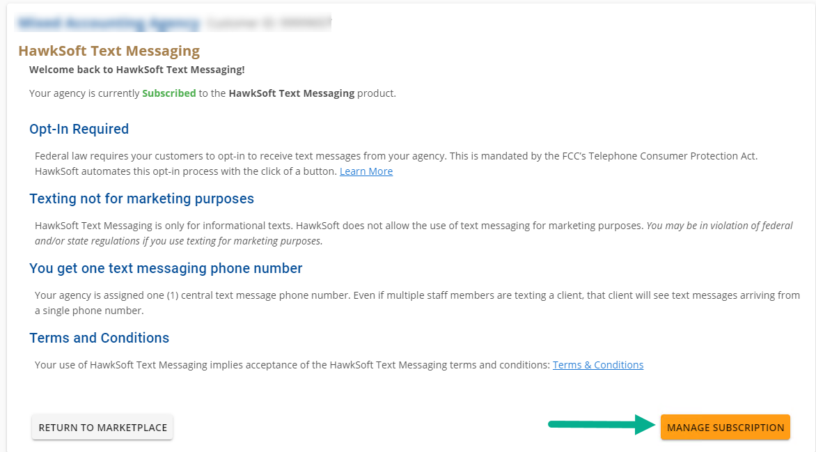Open the Terms & Conditions link
816x452 pixels.
click(597, 364)
